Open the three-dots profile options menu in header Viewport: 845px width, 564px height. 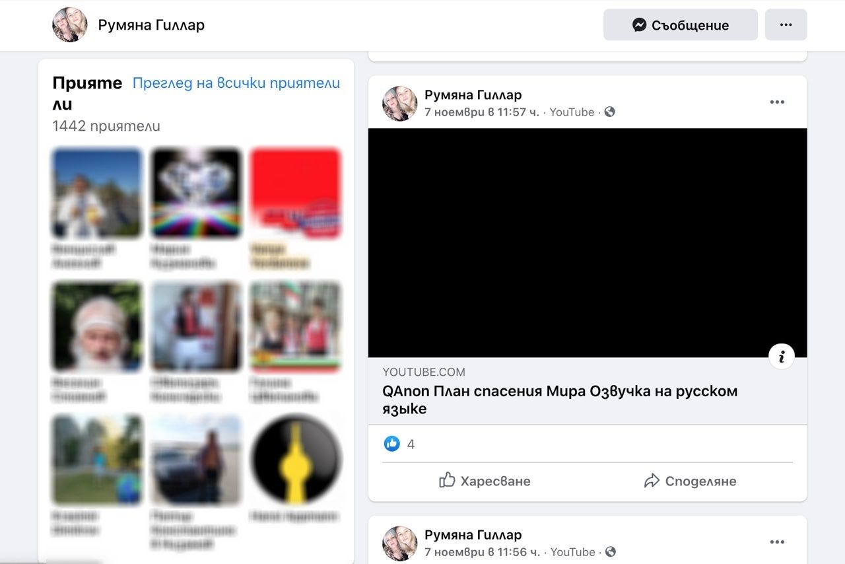click(786, 25)
